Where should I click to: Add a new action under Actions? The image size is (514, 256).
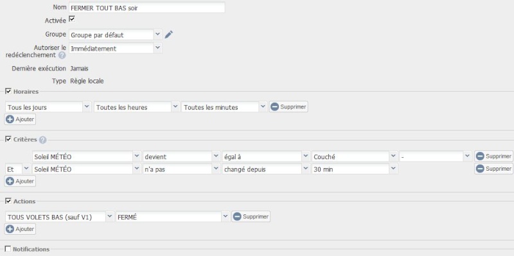[21, 229]
